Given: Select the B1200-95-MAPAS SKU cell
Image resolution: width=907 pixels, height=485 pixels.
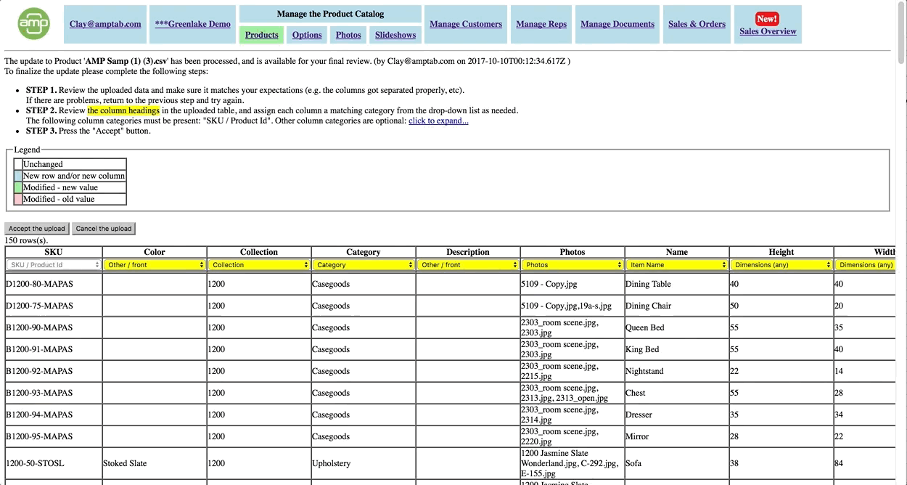Looking at the screenshot, I should coord(54,436).
